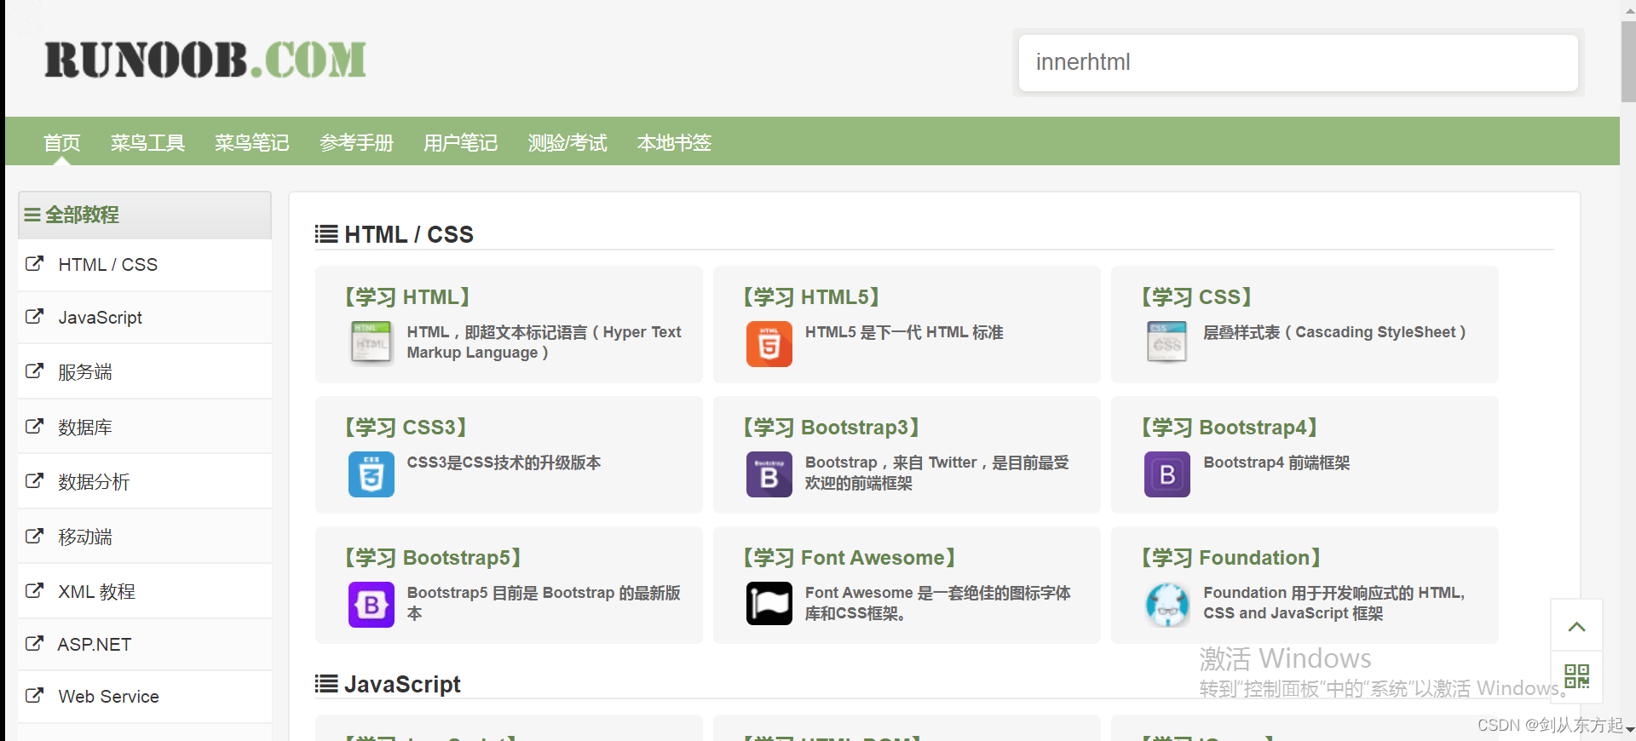Select JavaScript in the sidebar
The image size is (1636, 741).
tap(100, 318)
